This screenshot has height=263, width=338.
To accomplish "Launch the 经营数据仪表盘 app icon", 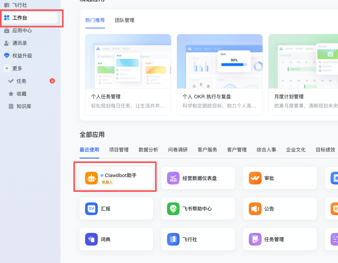I will pyautogui.click(x=173, y=178).
